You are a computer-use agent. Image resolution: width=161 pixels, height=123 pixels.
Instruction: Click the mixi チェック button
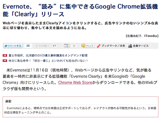(x=88, y=46)
